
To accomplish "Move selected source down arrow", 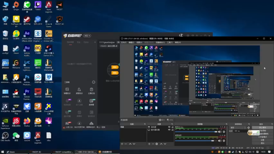I will (x=165, y=144).
